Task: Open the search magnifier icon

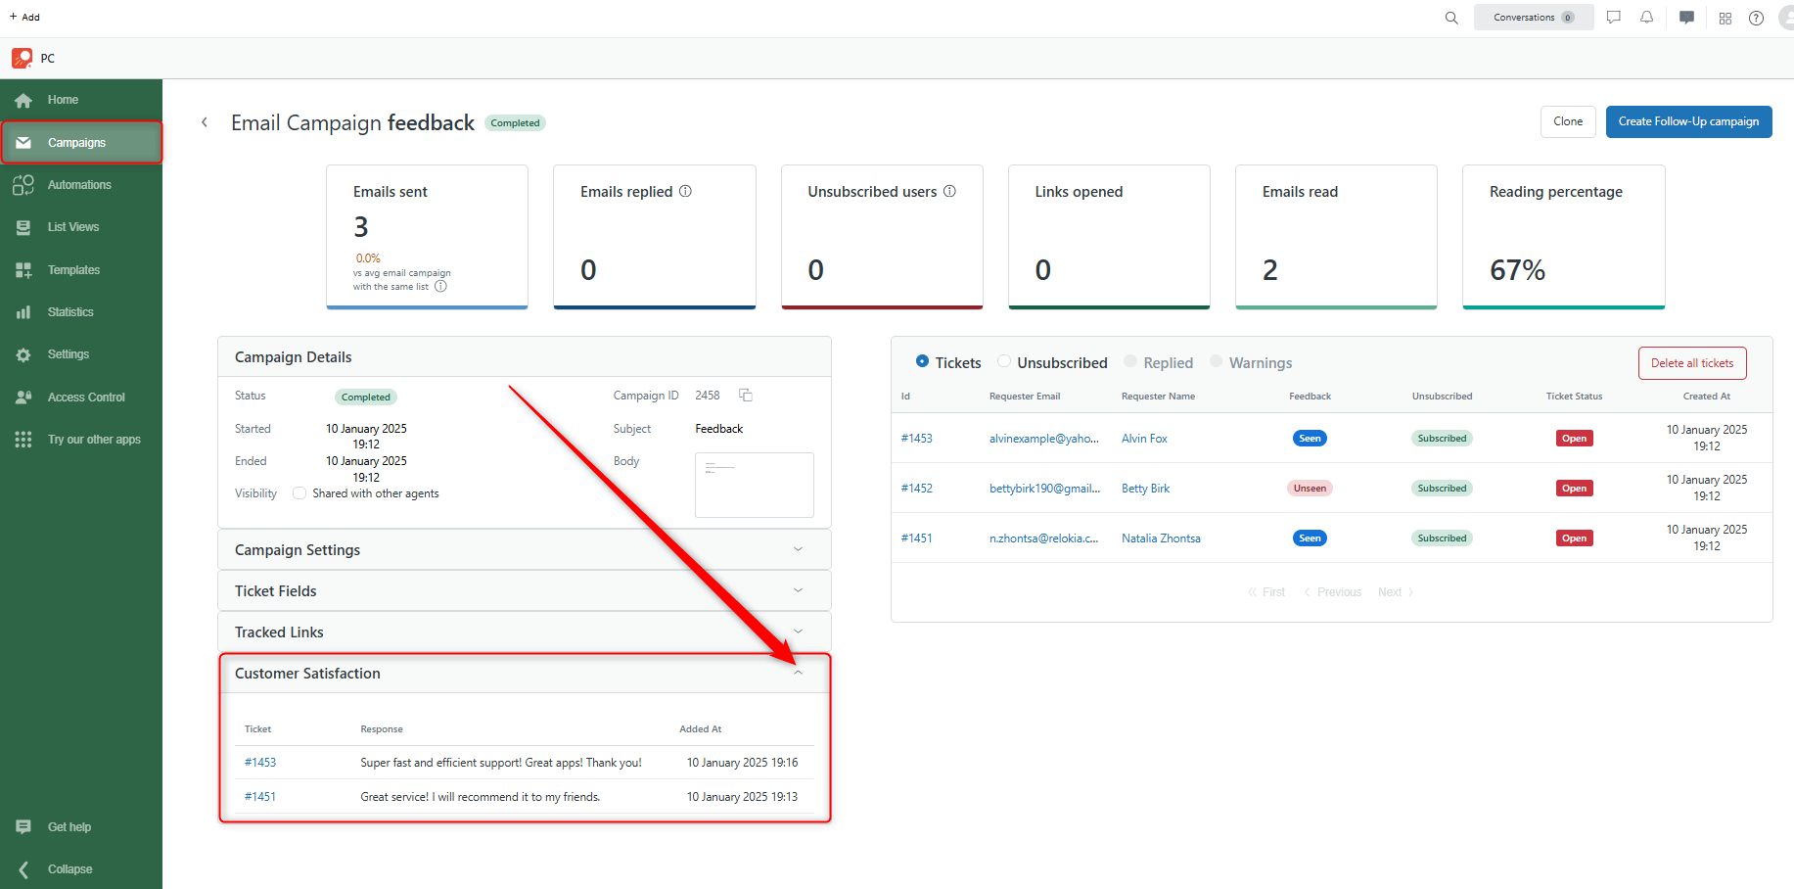Action: [1451, 18]
